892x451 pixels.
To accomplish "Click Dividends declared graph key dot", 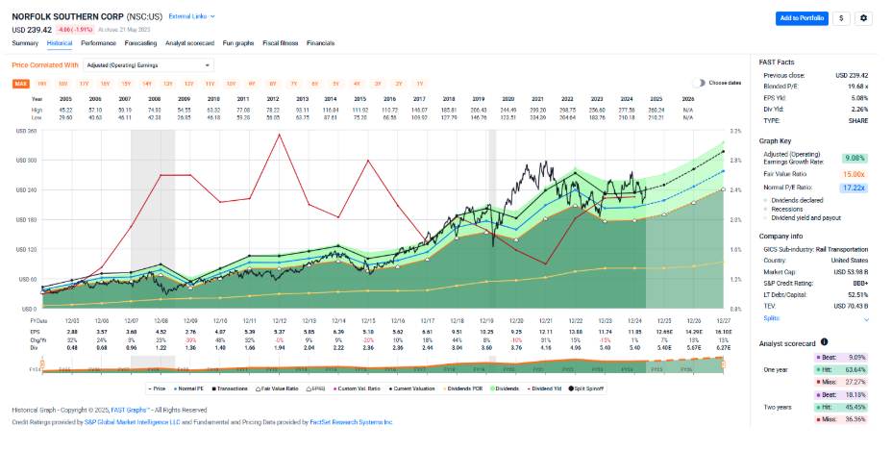I will click(766, 200).
